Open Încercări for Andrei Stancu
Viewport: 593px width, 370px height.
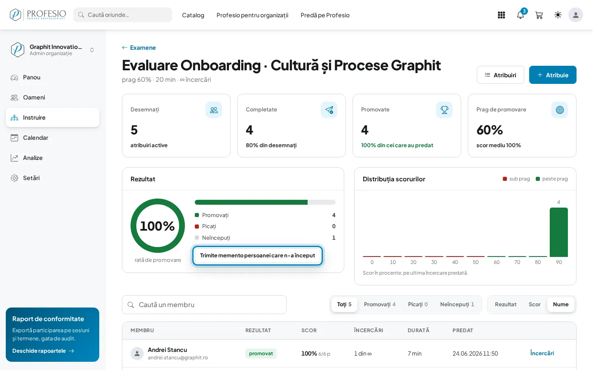[542, 353]
